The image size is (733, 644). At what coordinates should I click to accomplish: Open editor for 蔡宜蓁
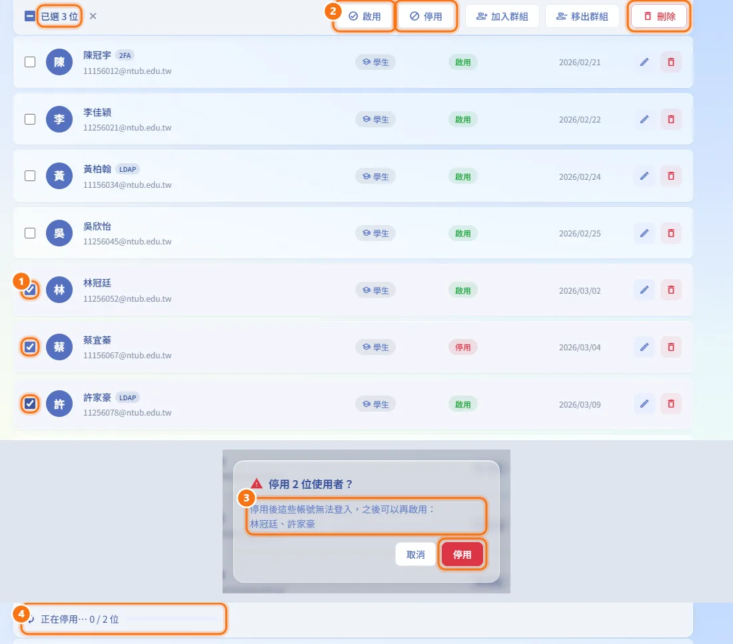[644, 347]
